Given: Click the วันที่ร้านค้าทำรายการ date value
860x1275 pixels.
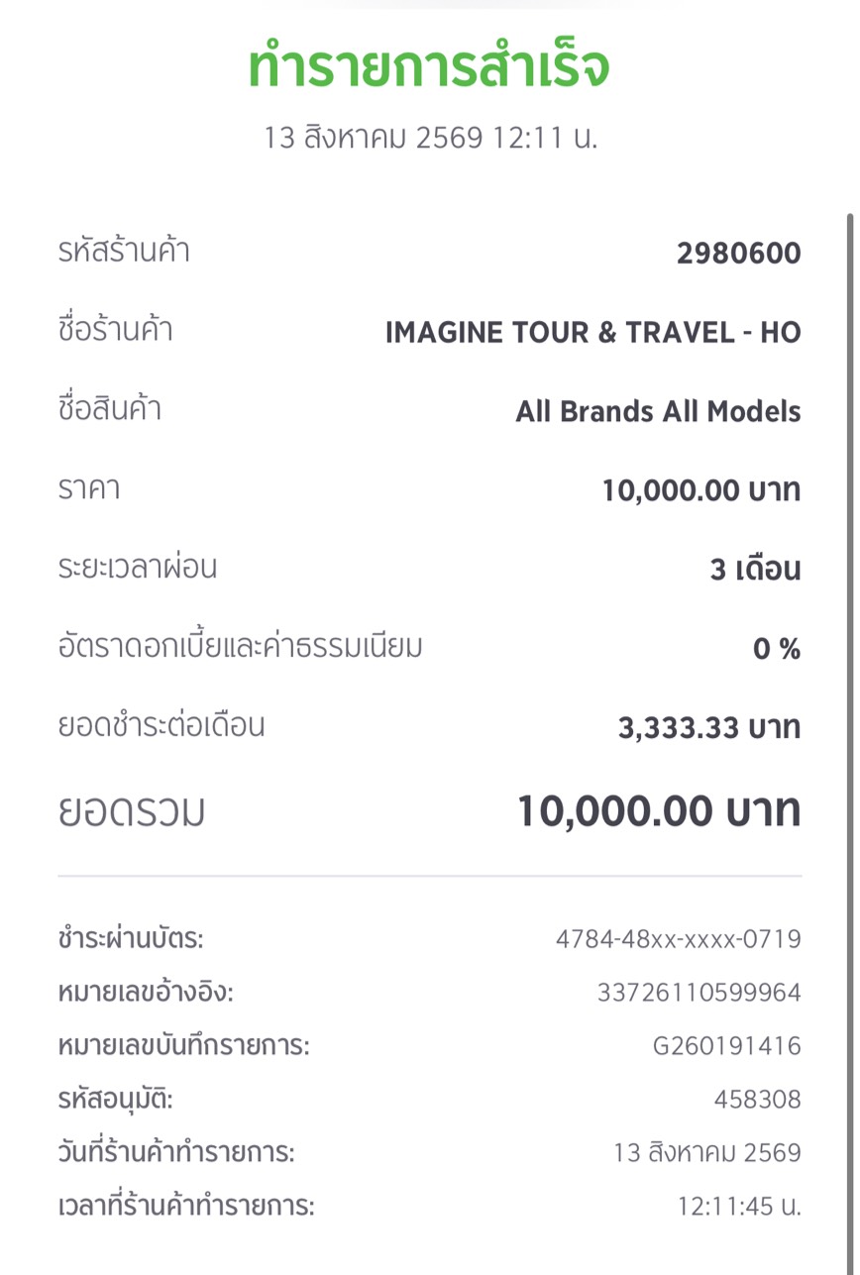Looking at the screenshot, I should 707,1153.
